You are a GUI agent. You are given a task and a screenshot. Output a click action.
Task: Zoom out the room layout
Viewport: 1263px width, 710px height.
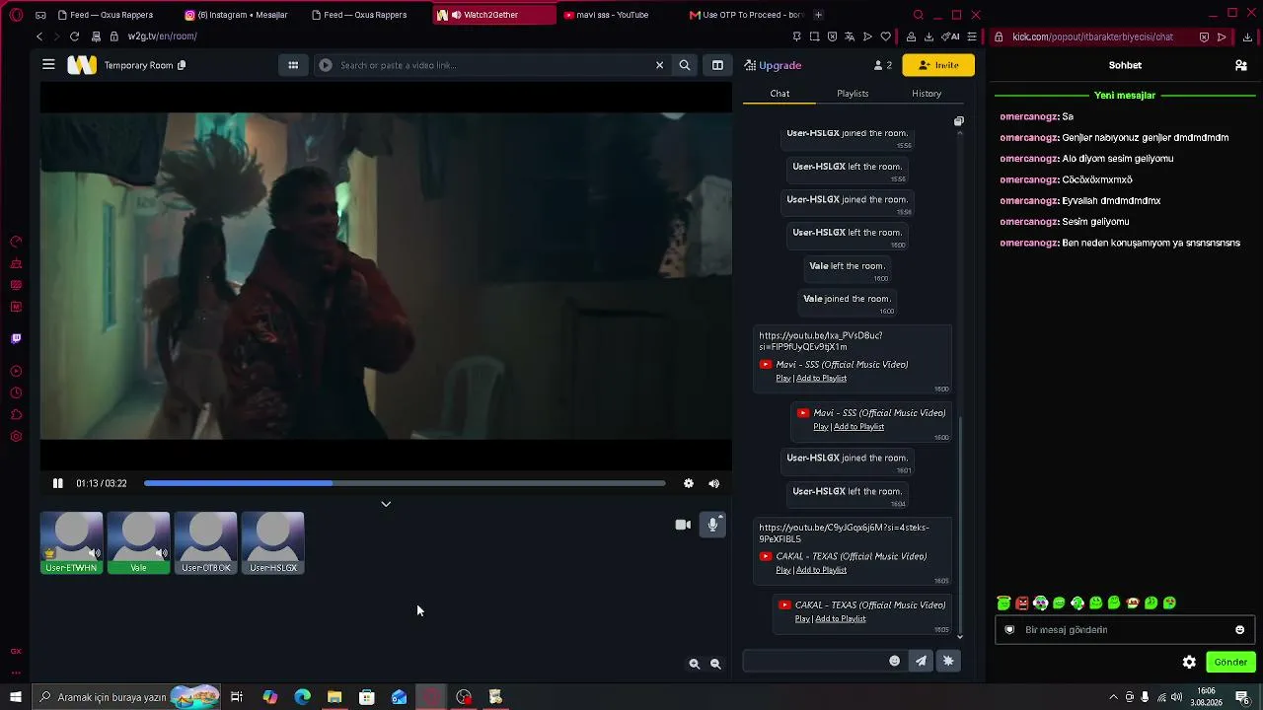coord(716,665)
